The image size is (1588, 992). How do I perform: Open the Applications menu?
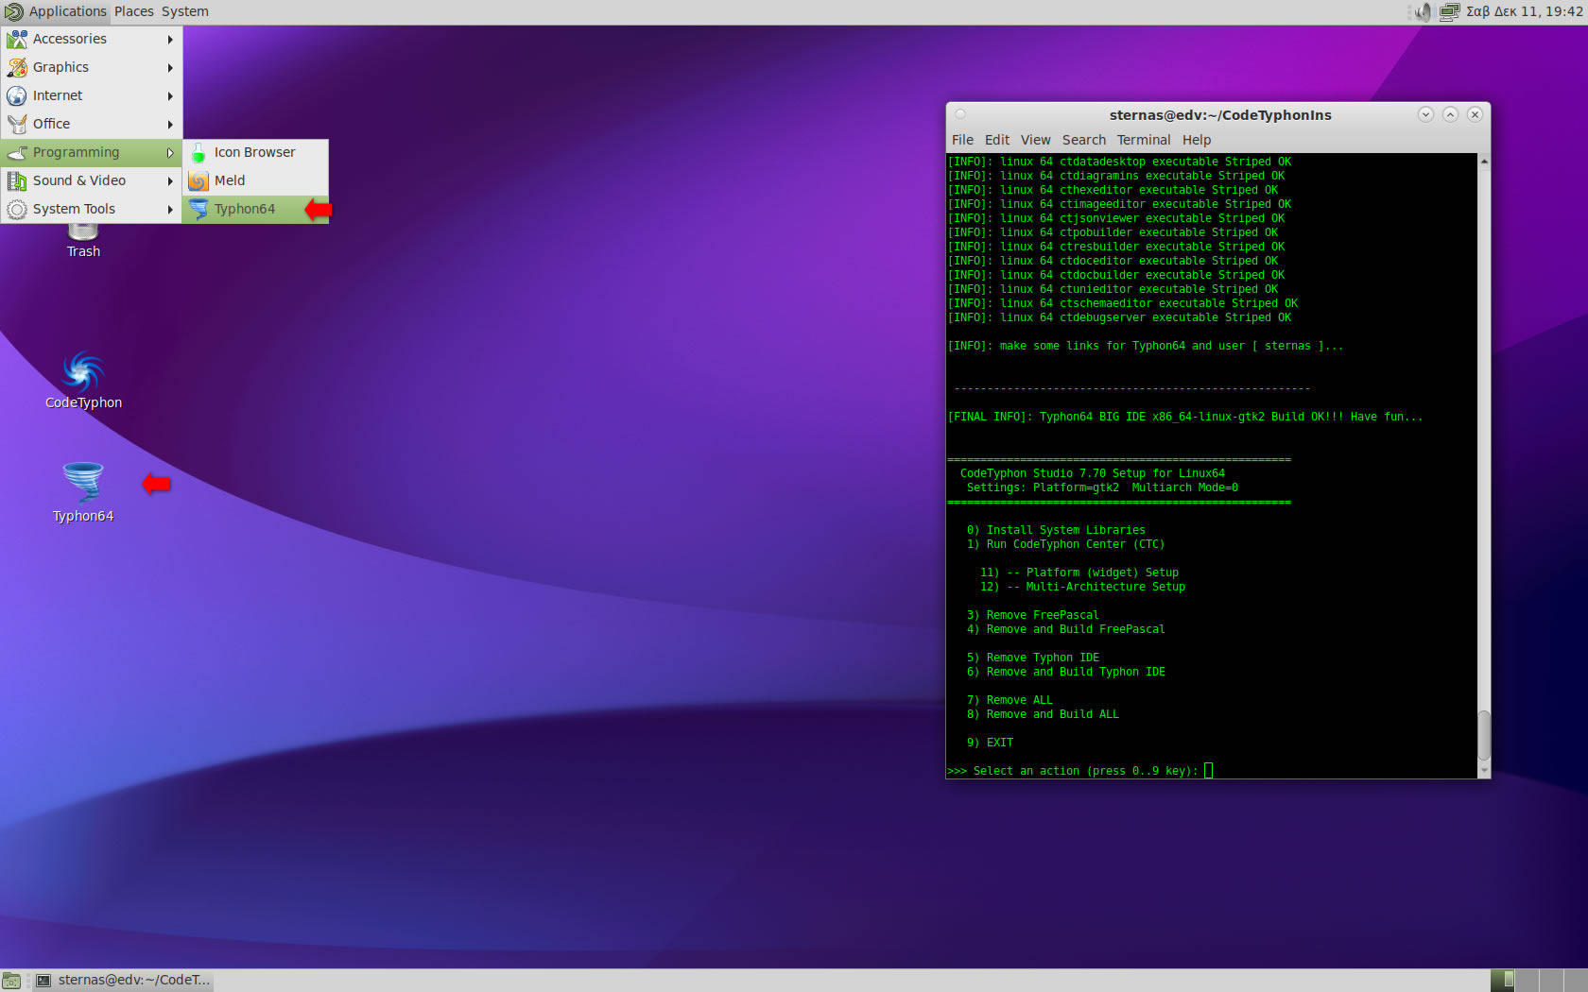point(67,11)
